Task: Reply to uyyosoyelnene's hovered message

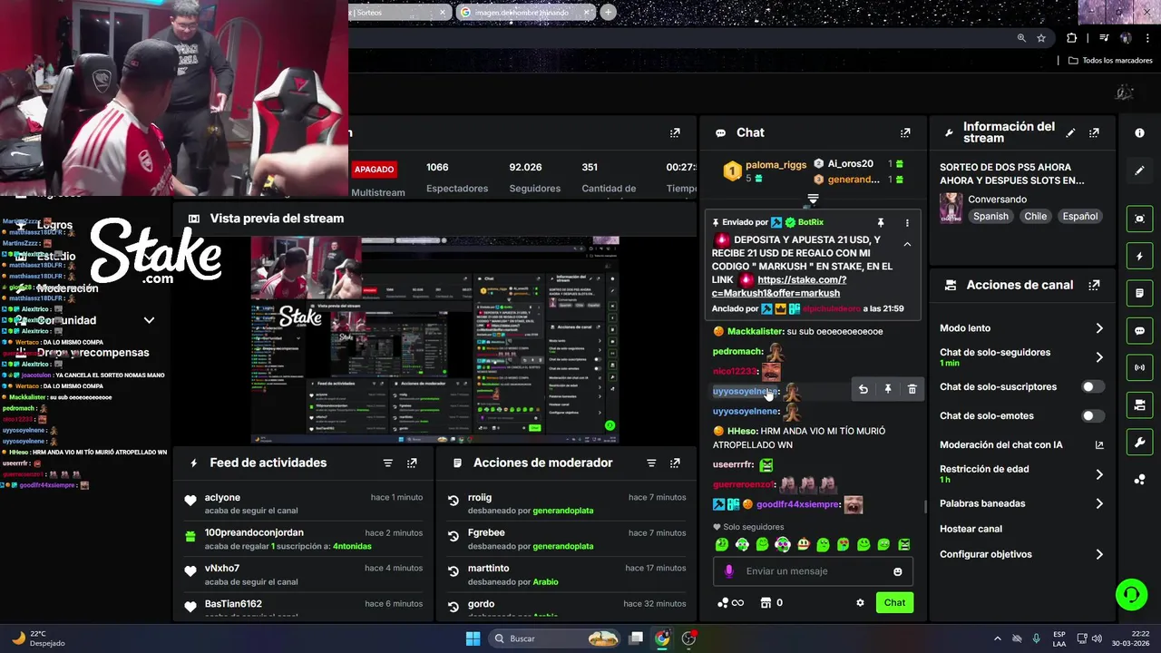Action: (863, 389)
